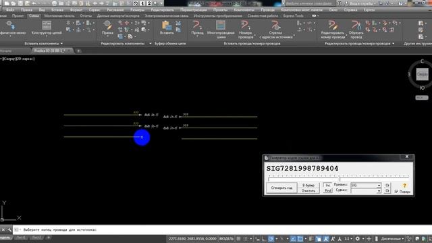This screenshot has height=243, width=432.
Task: Toggle ortho mode in the status bar
Action: click(x=264, y=238)
